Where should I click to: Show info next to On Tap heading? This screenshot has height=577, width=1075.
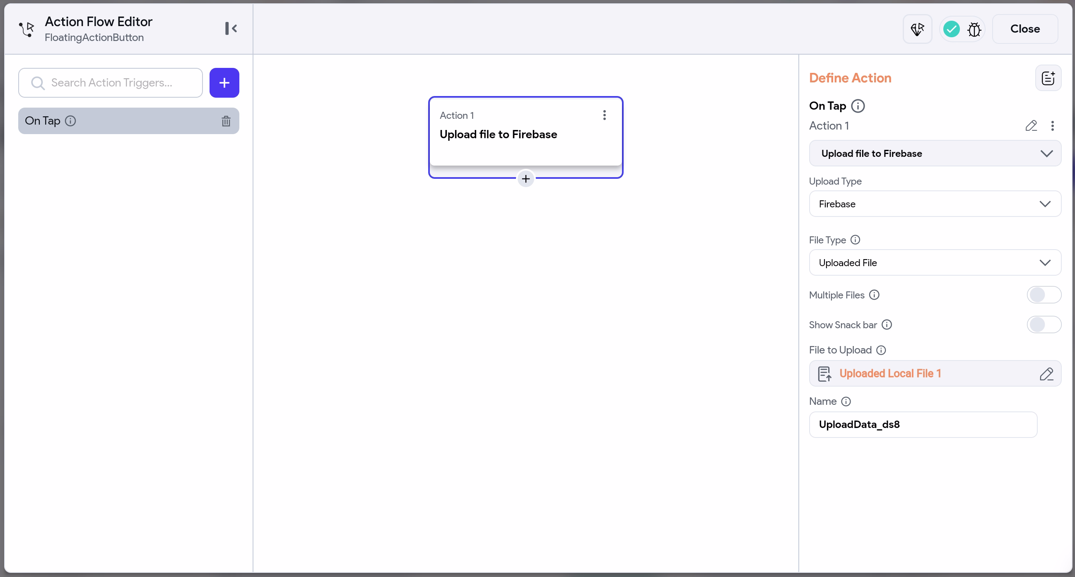858,106
